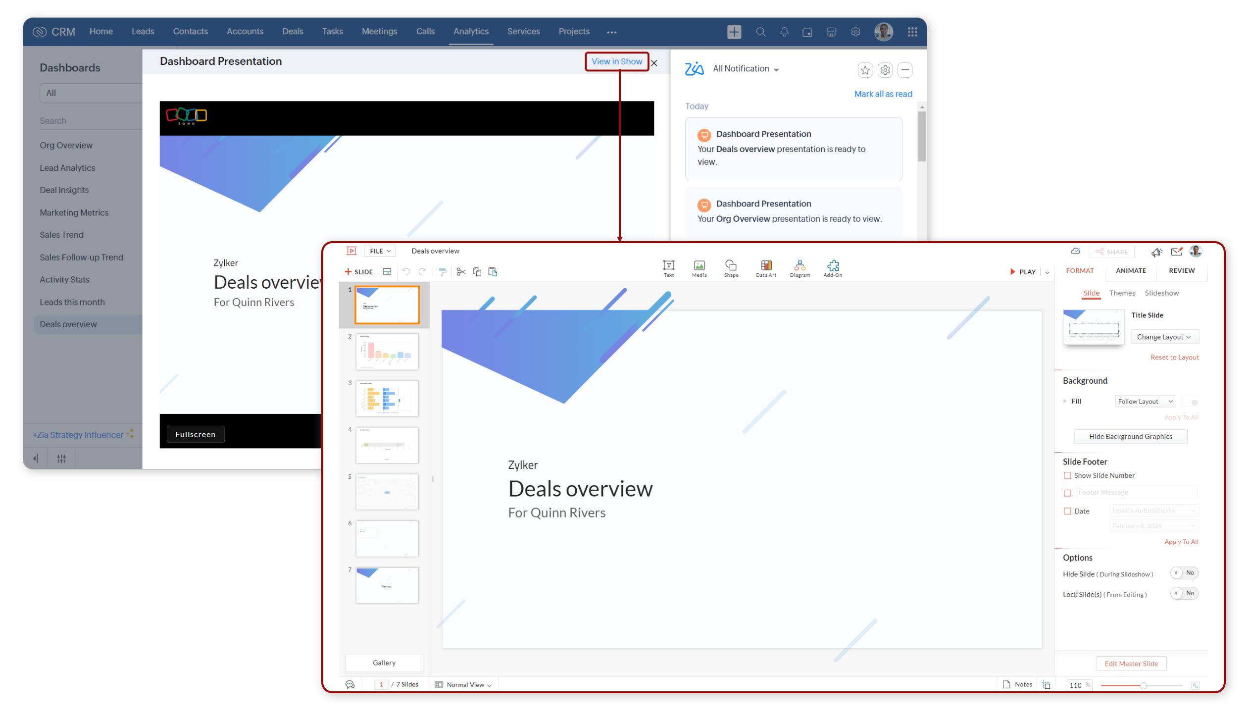1251x720 pixels.
Task: Open the FILE menu dropdown
Action: click(380, 251)
